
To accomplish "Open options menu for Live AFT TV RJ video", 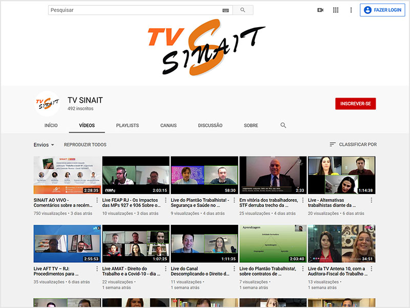I will point(97,268).
